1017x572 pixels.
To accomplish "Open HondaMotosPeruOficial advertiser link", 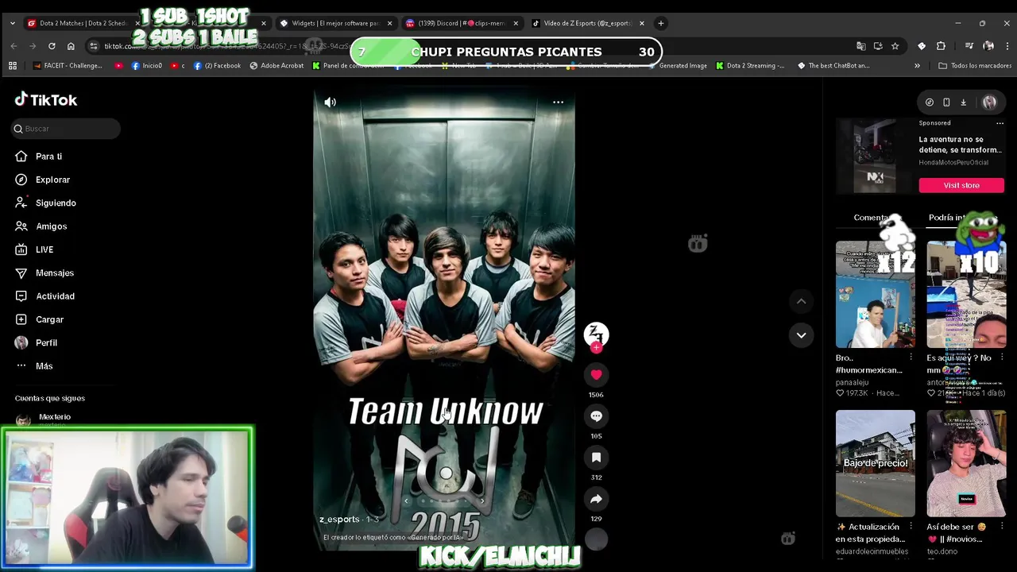I will [953, 162].
